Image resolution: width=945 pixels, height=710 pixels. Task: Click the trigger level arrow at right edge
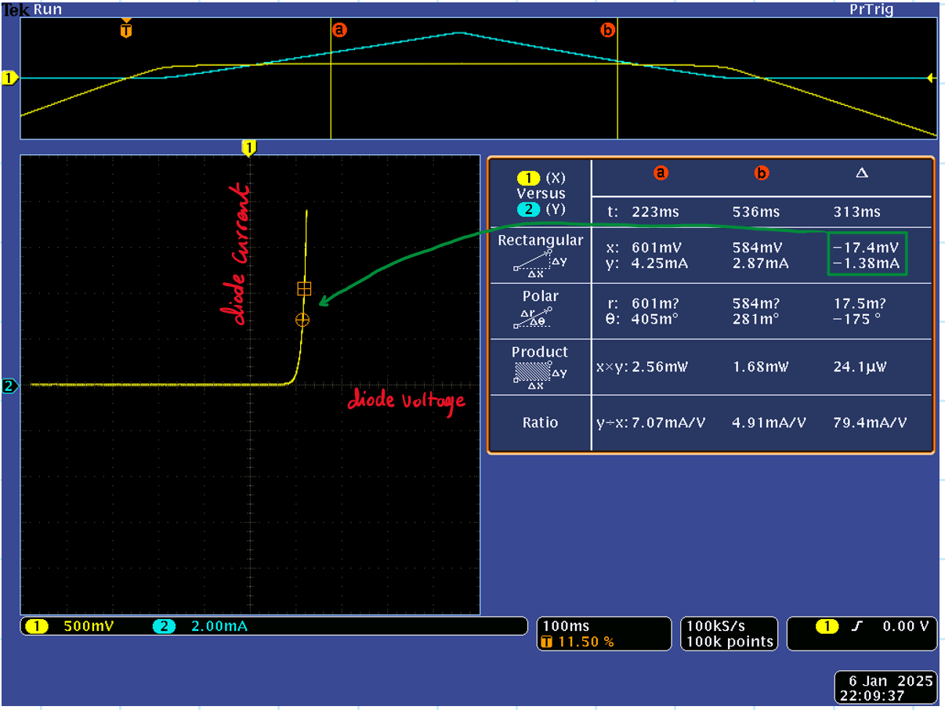[x=930, y=78]
